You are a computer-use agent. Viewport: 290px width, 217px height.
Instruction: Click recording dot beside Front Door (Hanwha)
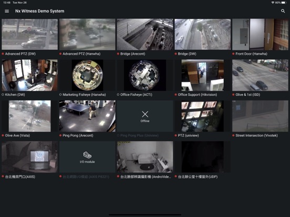point(233,54)
